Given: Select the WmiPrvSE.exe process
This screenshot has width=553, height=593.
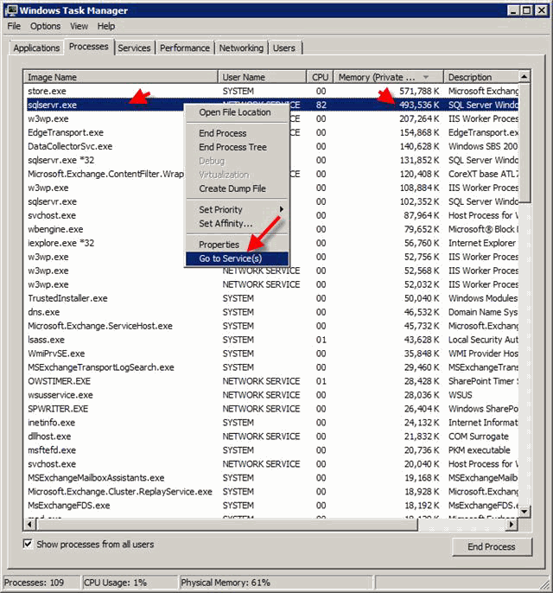Looking at the screenshot, I should [271, 354].
